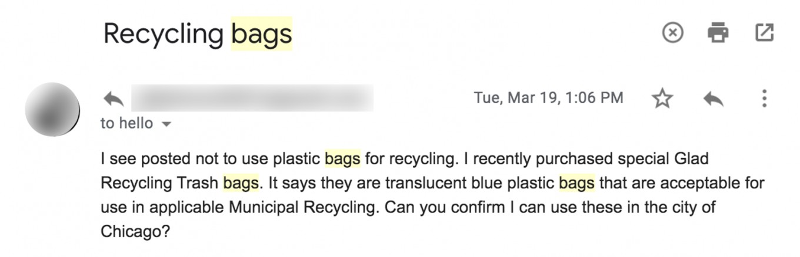Viewport: 800px width, 257px height.
Task: Open the three-dot more options menu
Action: 764,99
